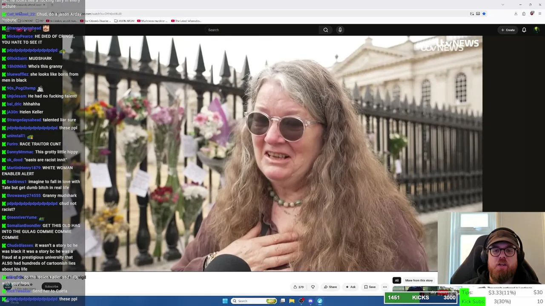Subscribe to the channel via the Subscribe button
This screenshot has height=306, width=545.
[x=52, y=286]
